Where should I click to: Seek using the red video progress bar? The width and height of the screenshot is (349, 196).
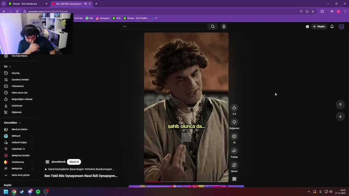coord(186,181)
